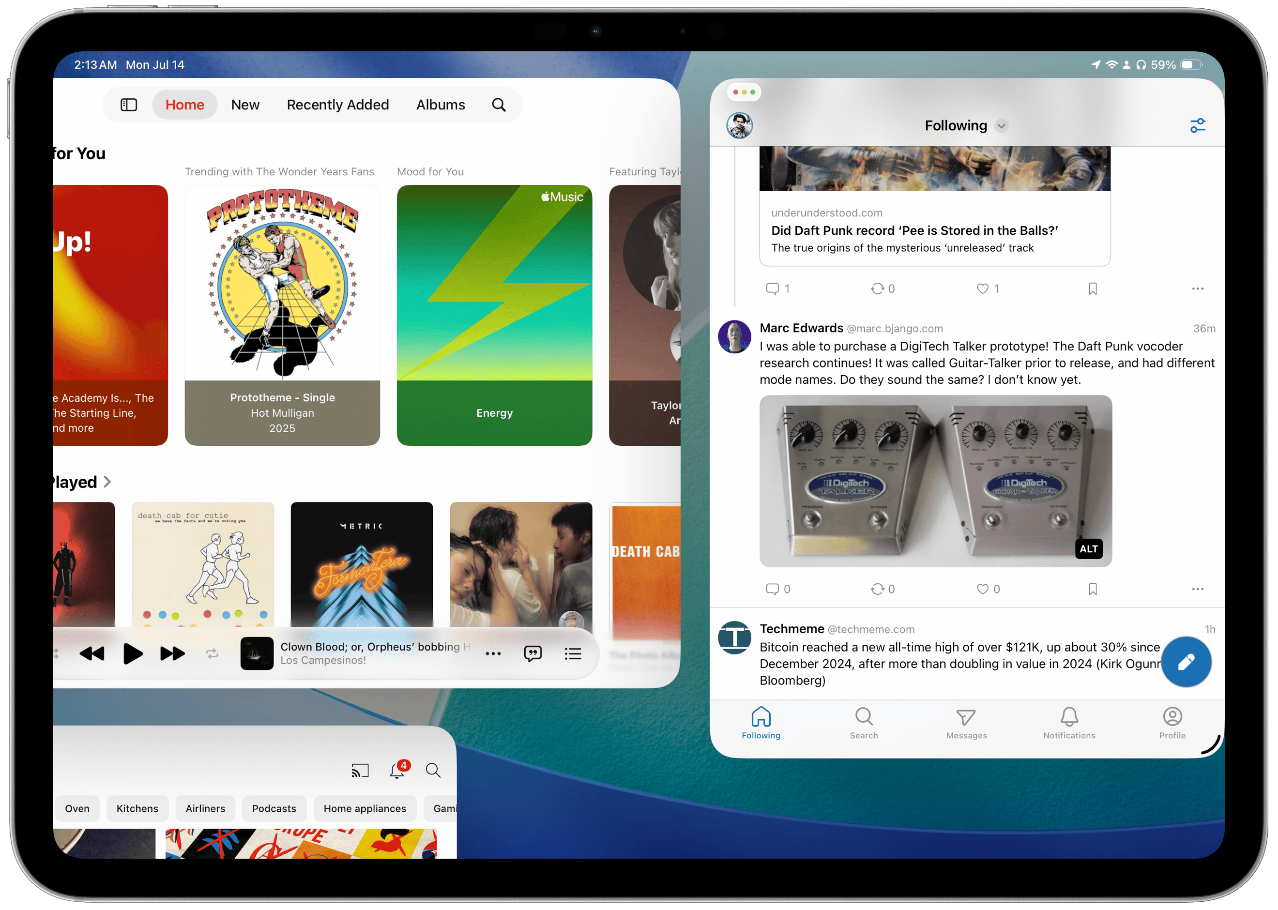The image size is (1278, 910).
Task: Tap the 2:13 AM clock
Action: coord(95,65)
